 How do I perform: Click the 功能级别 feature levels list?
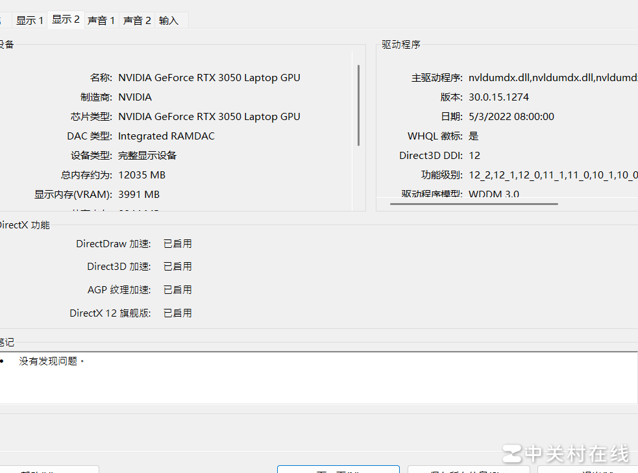[x=552, y=175]
